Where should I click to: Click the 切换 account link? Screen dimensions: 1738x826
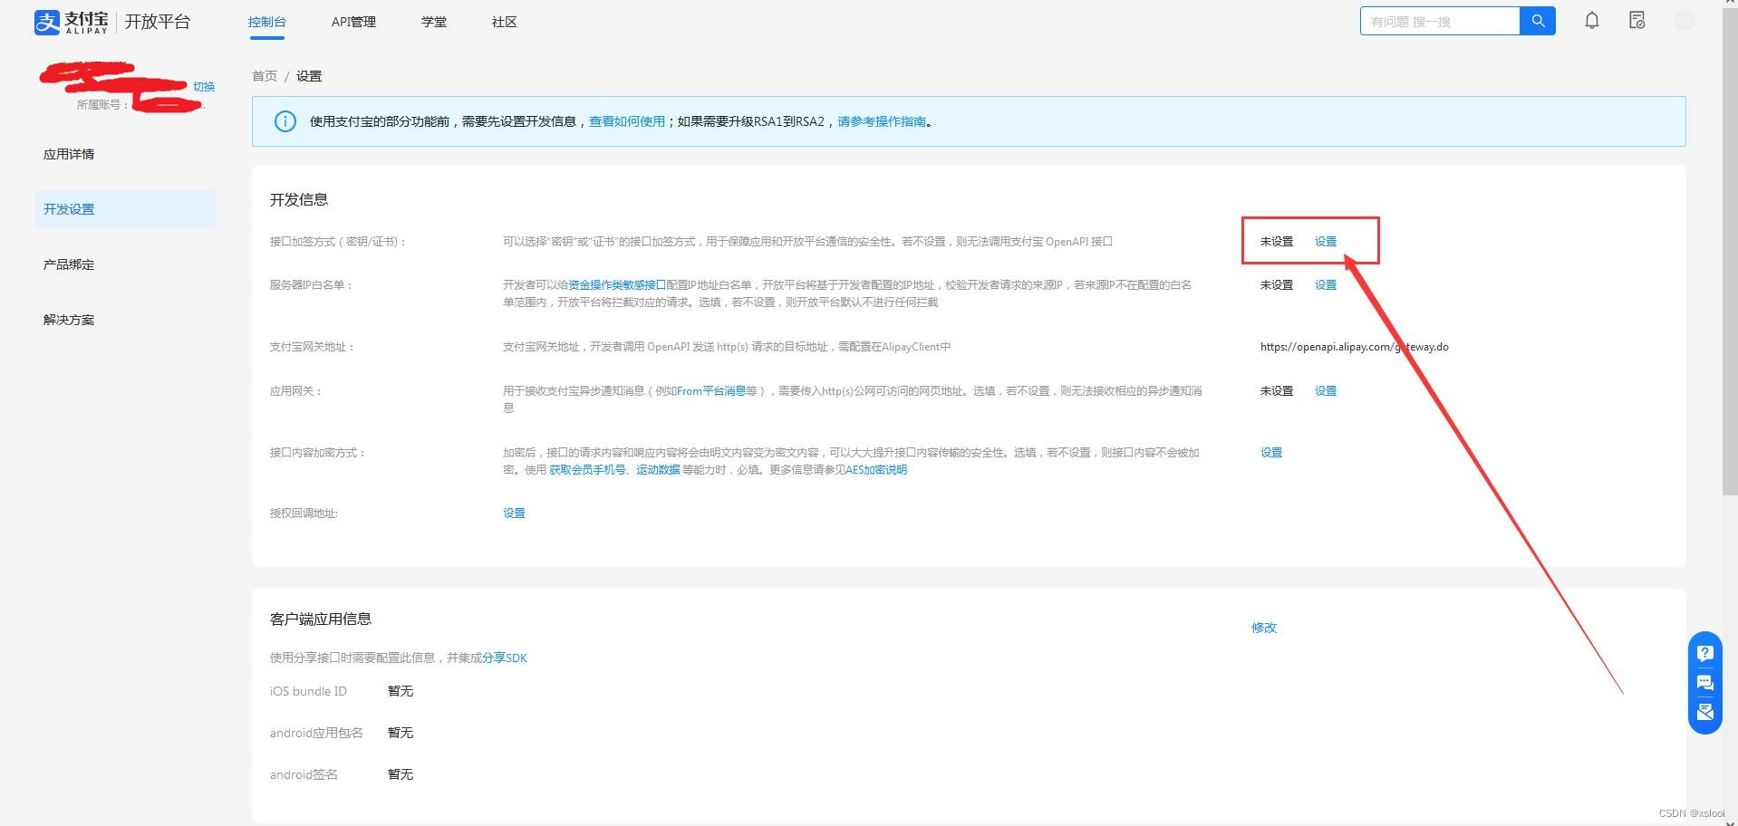pyautogui.click(x=204, y=87)
